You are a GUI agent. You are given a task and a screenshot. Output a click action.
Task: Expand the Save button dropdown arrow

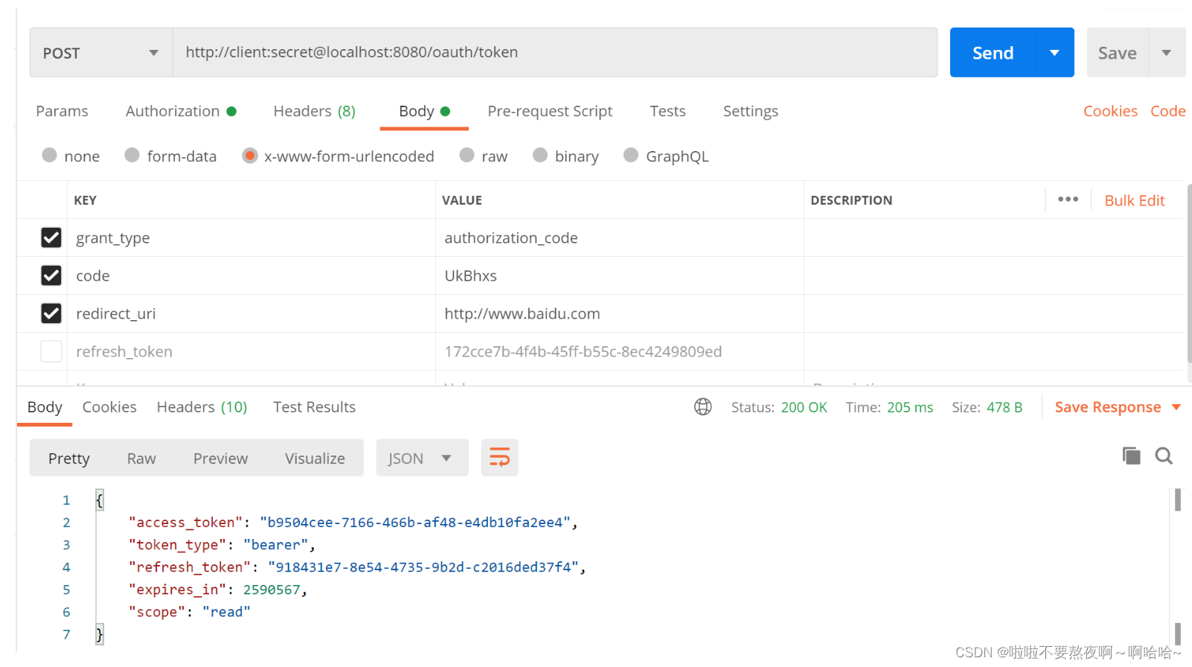tap(1167, 53)
